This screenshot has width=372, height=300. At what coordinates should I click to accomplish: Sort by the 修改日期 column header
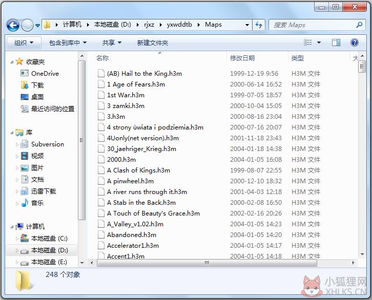tap(242, 58)
